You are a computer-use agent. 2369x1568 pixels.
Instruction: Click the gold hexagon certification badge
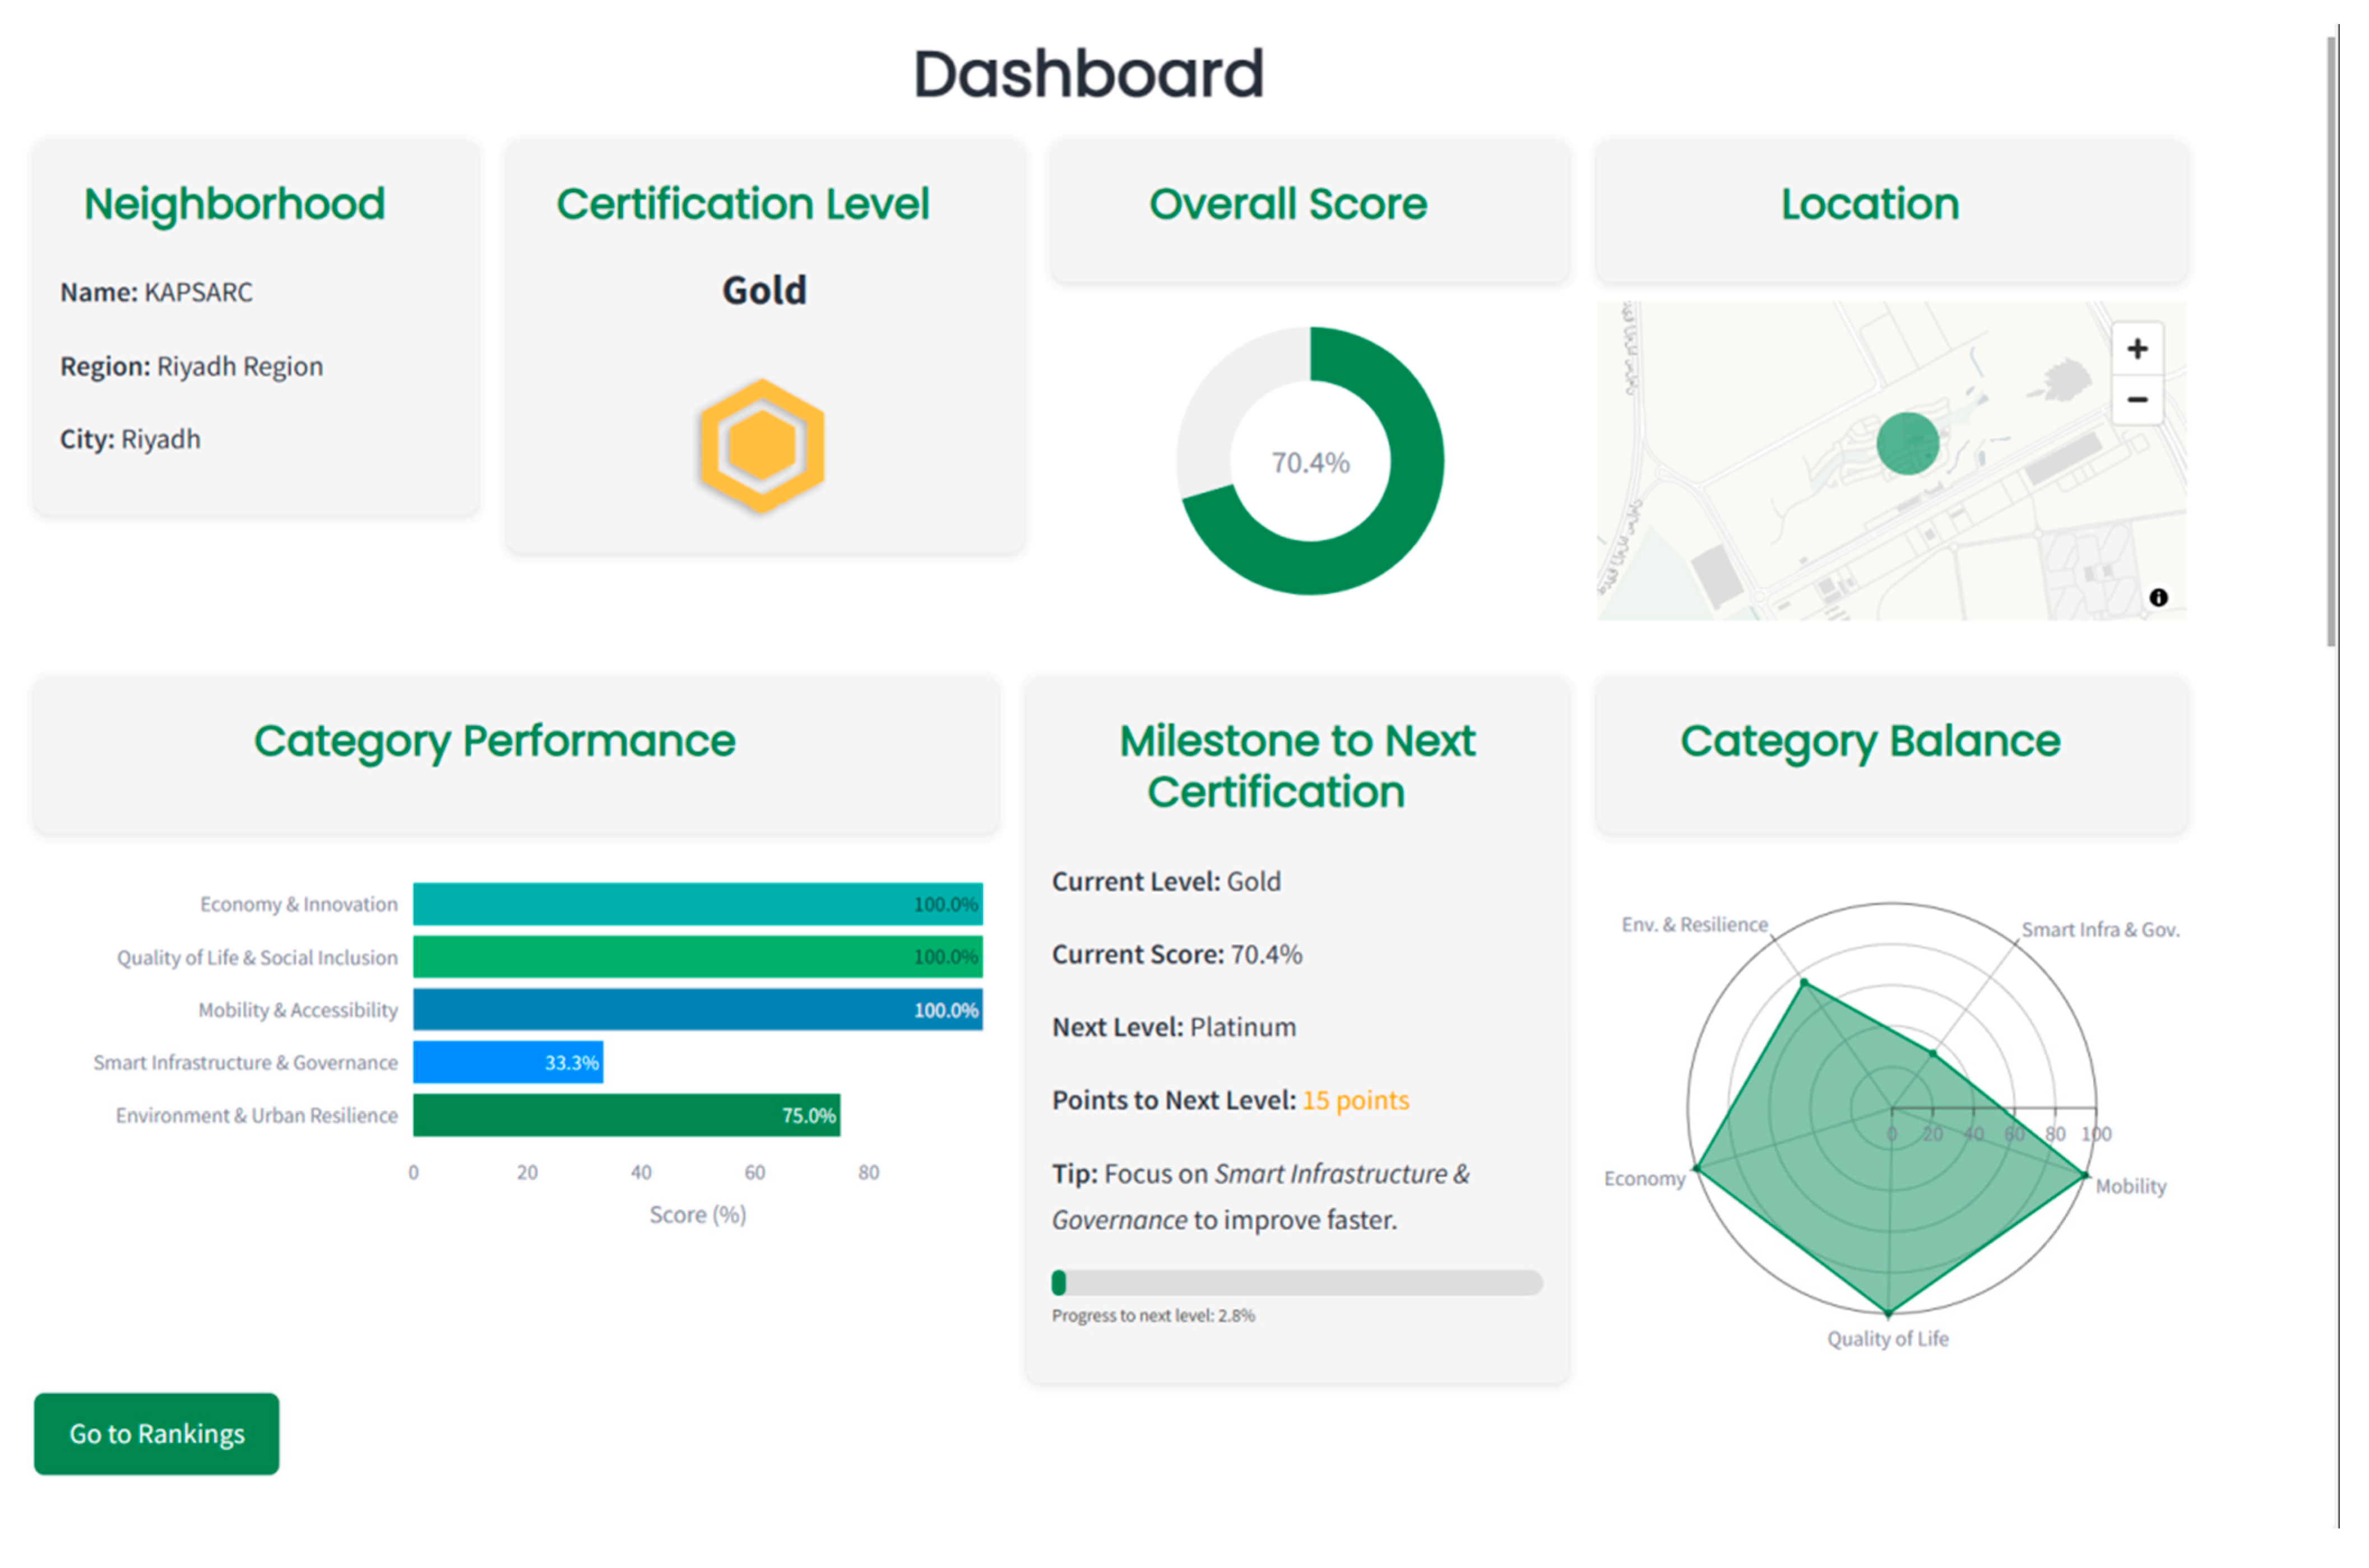tap(762, 446)
